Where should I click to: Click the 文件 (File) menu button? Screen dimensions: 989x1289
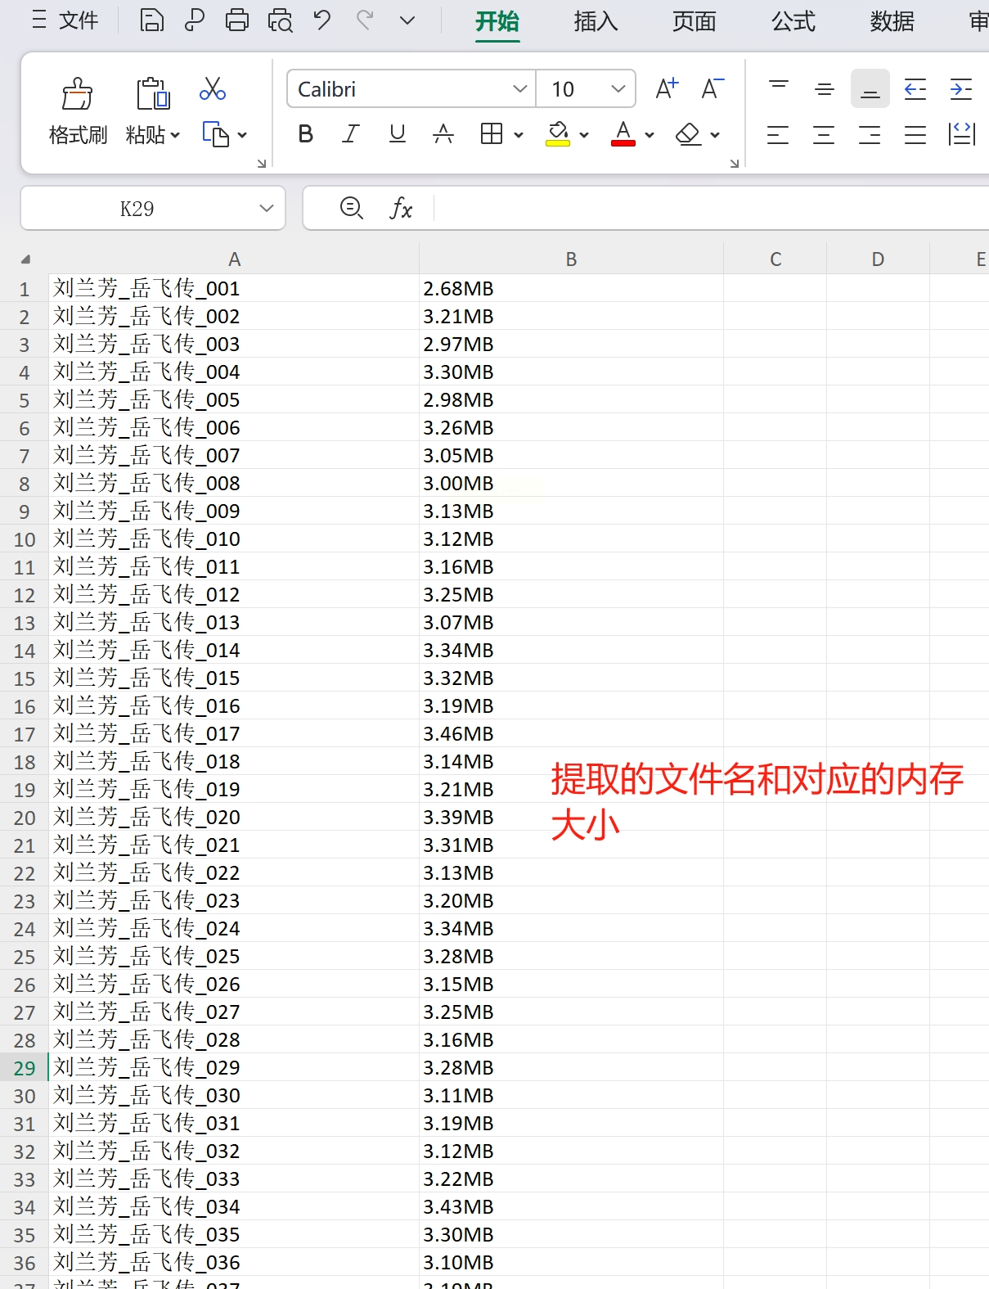click(x=66, y=20)
